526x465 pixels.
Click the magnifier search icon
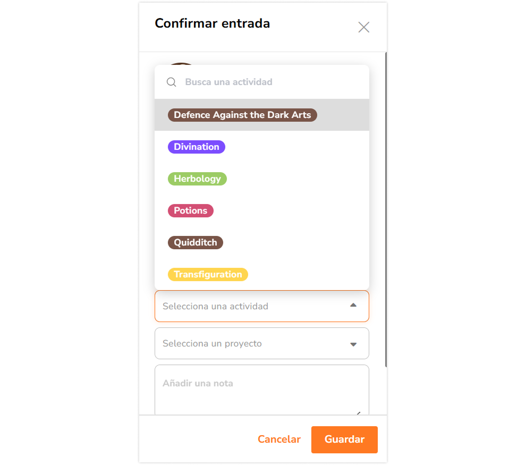[171, 82]
